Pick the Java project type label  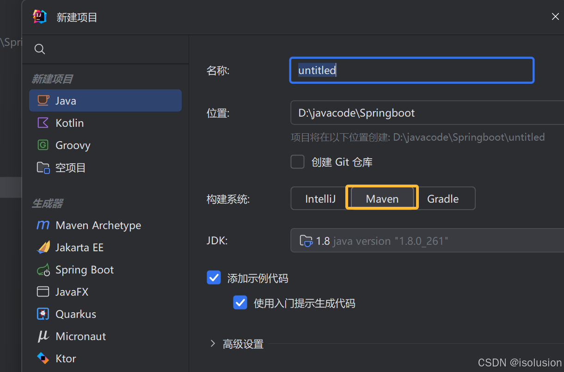(x=66, y=100)
